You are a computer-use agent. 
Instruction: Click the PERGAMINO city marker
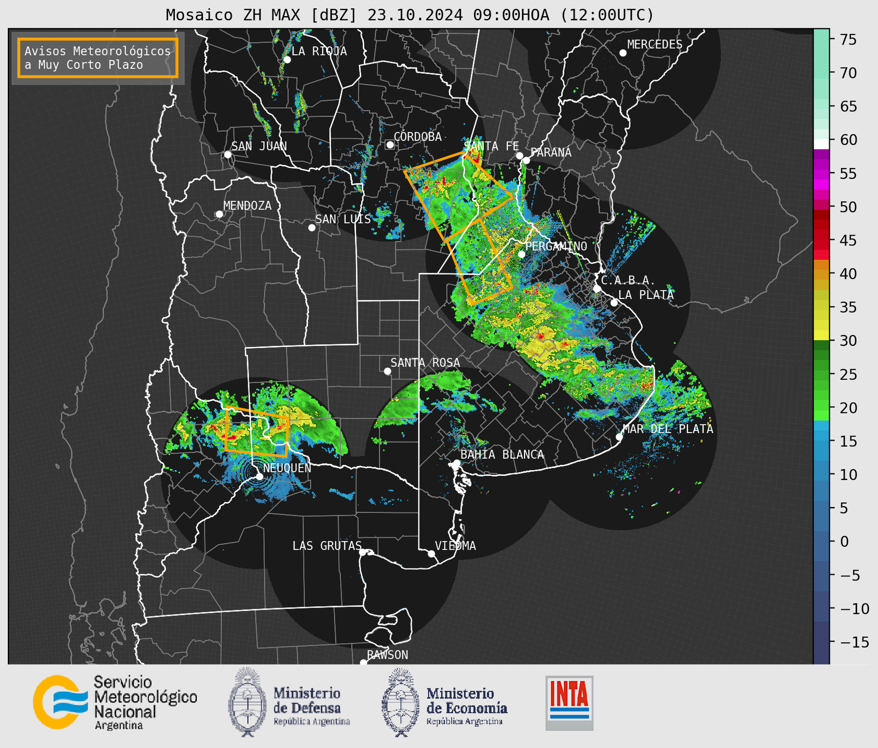pyautogui.click(x=521, y=254)
